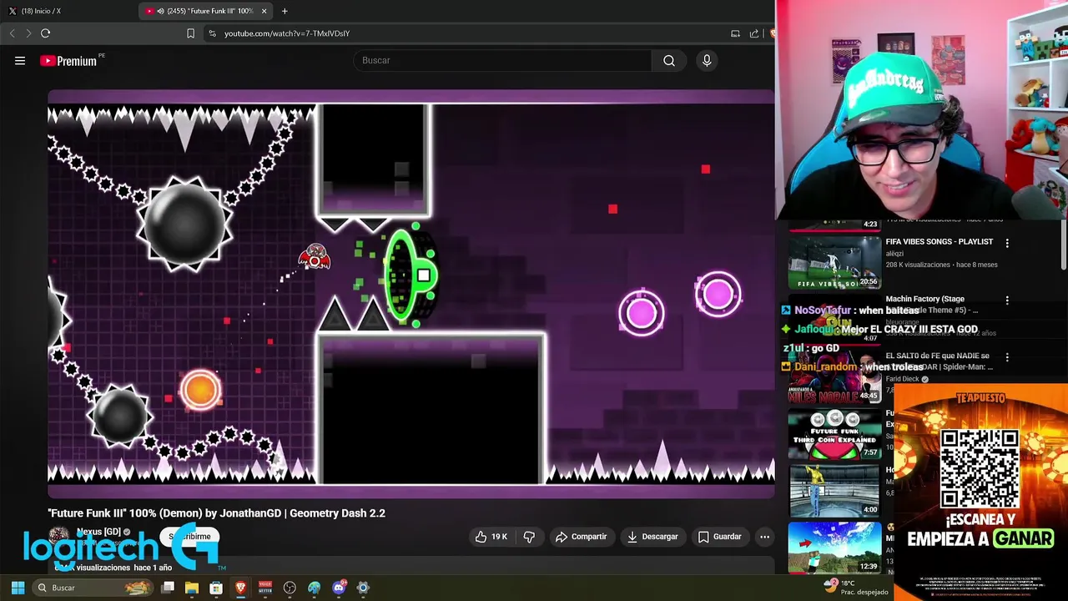Open site settings icon beside the URL
The height and width of the screenshot is (601, 1068).
[x=212, y=33]
